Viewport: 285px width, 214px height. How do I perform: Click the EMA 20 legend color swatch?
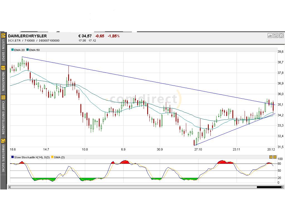click(x=13, y=50)
